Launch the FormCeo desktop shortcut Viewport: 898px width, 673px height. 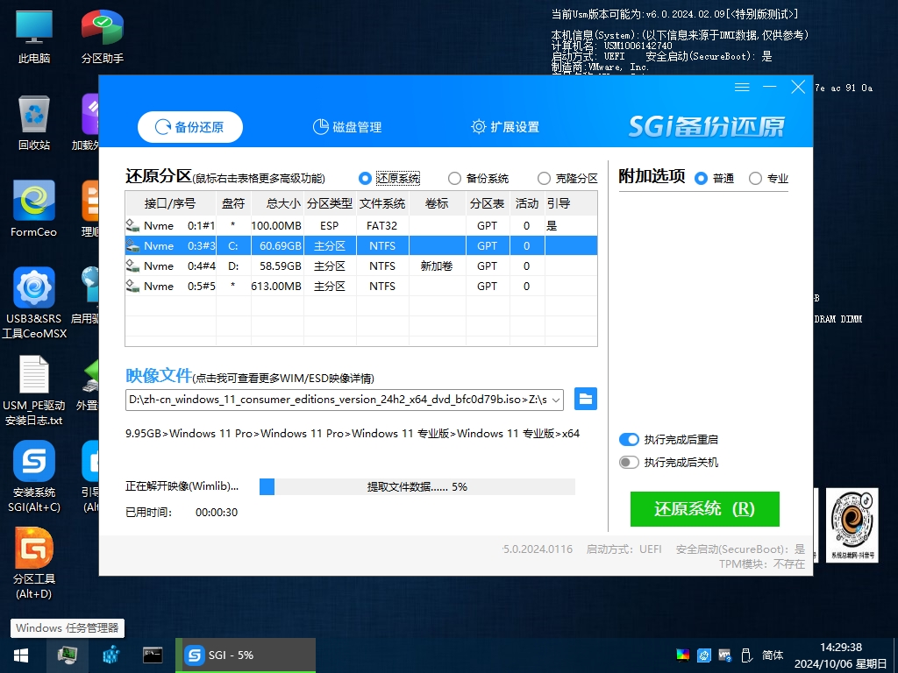pyautogui.click(x=34, y=209)
